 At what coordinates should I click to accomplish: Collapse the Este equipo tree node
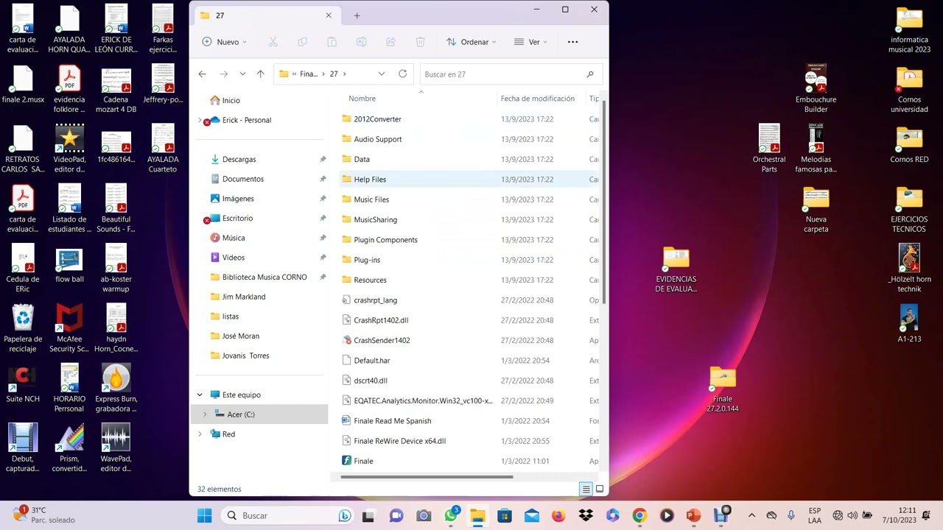[200, 395]
